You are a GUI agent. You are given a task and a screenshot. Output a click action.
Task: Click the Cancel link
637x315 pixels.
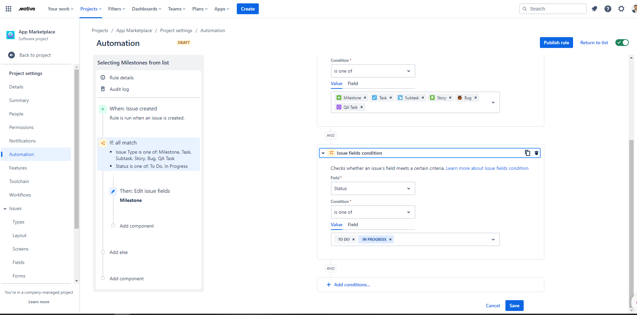point(493,306)
